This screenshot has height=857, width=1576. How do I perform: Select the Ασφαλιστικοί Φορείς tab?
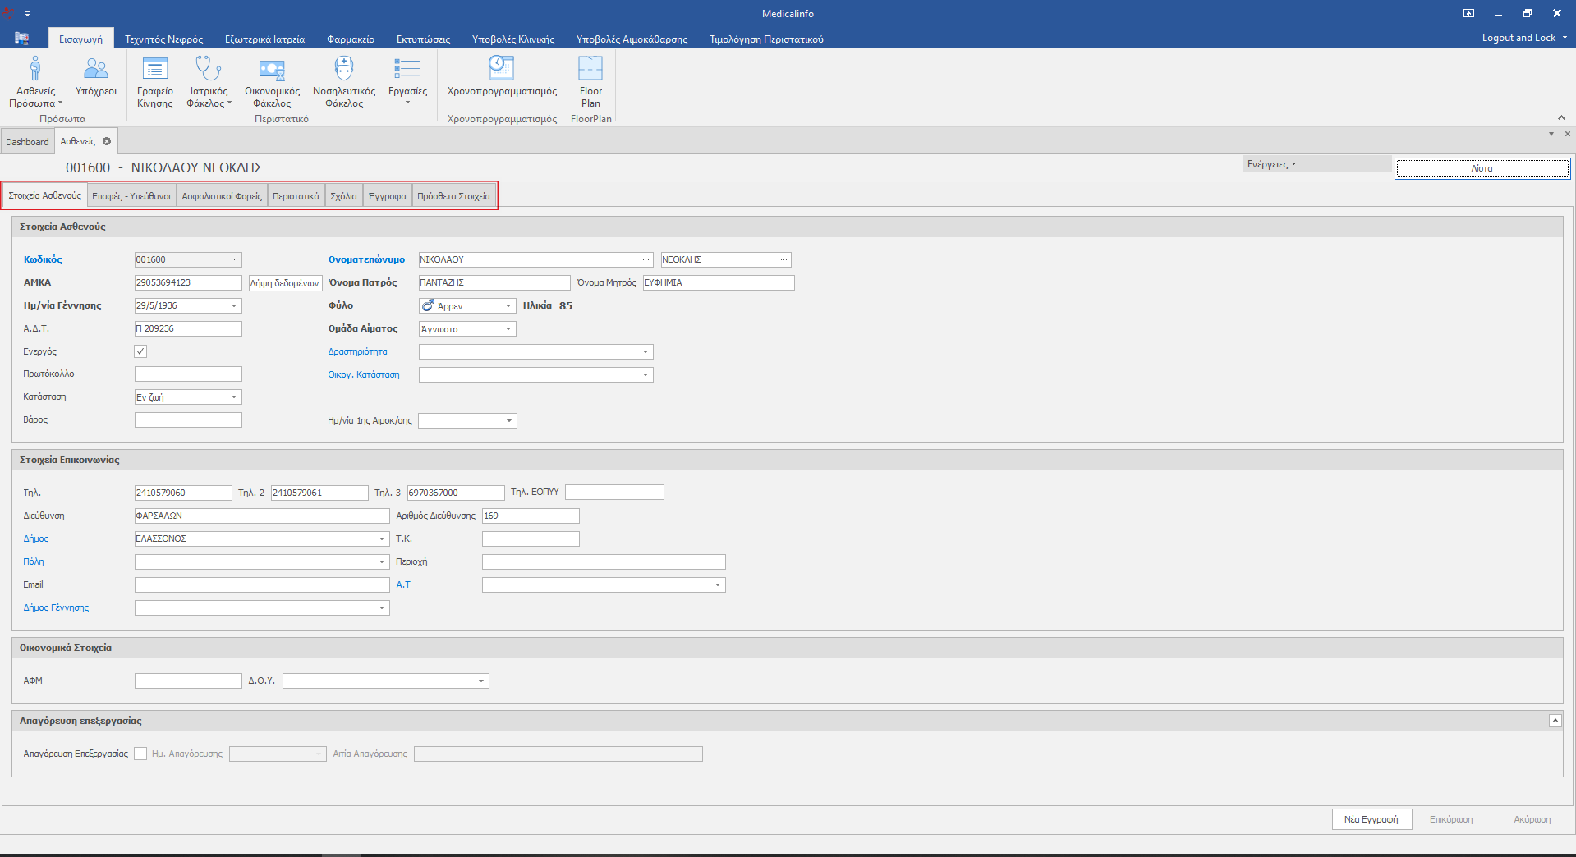tap(222, 196)
